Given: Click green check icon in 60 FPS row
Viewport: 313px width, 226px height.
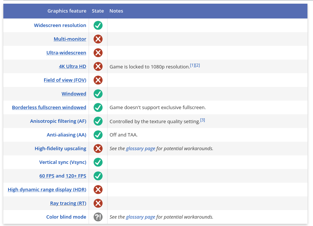Looking at the screenshot, I should tap(98, 176).
